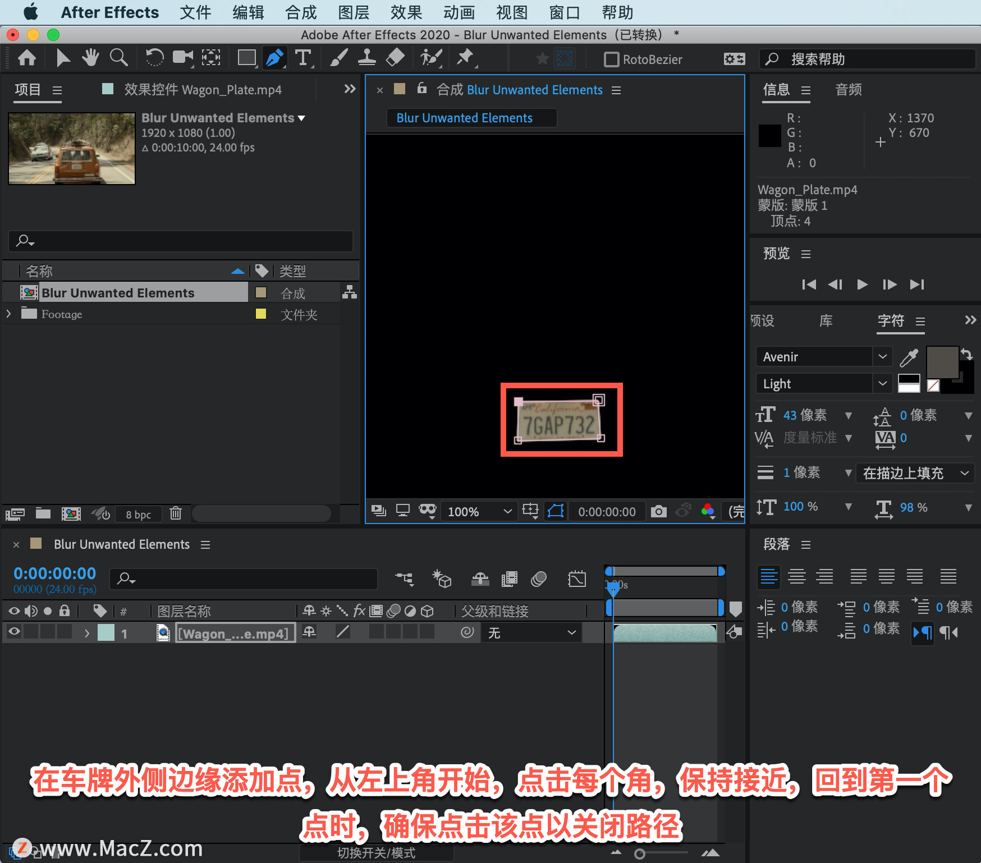This screenshot has width=981, height=863.
Task: Show channel and color management settings
Action: pos(708,511)
